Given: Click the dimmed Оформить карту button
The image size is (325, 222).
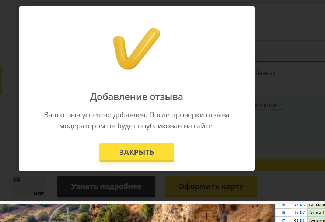Looking at the screenshot, I should point(211,186).
